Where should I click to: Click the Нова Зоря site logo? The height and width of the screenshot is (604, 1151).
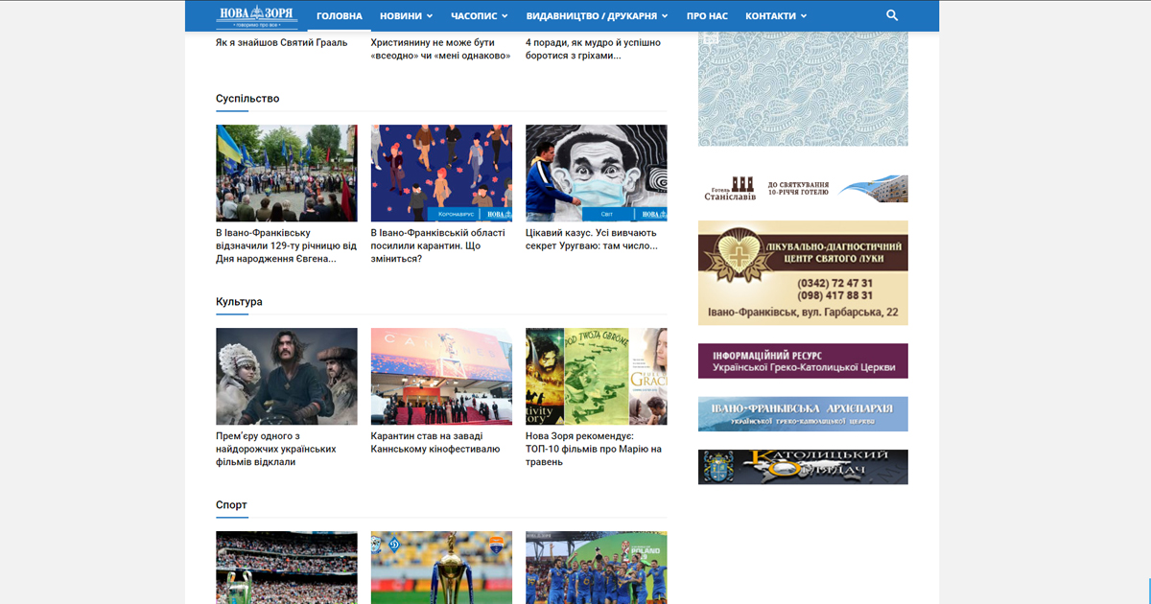coord(257,15)
